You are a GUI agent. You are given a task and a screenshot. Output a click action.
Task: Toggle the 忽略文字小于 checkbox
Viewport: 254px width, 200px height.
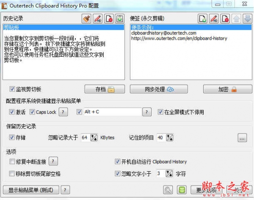click(117, 174)
